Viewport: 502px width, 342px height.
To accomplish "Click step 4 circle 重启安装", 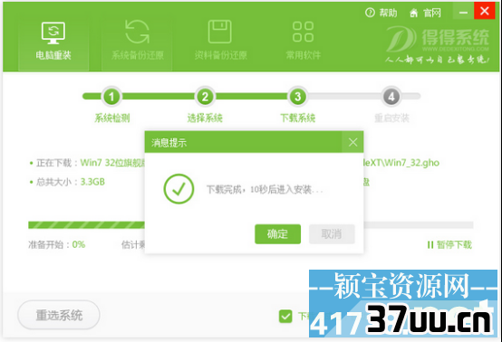I will [x=391, y=97].
